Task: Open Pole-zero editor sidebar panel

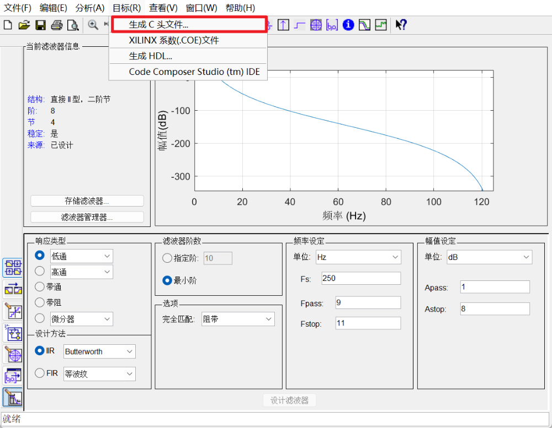Action: 13,354
